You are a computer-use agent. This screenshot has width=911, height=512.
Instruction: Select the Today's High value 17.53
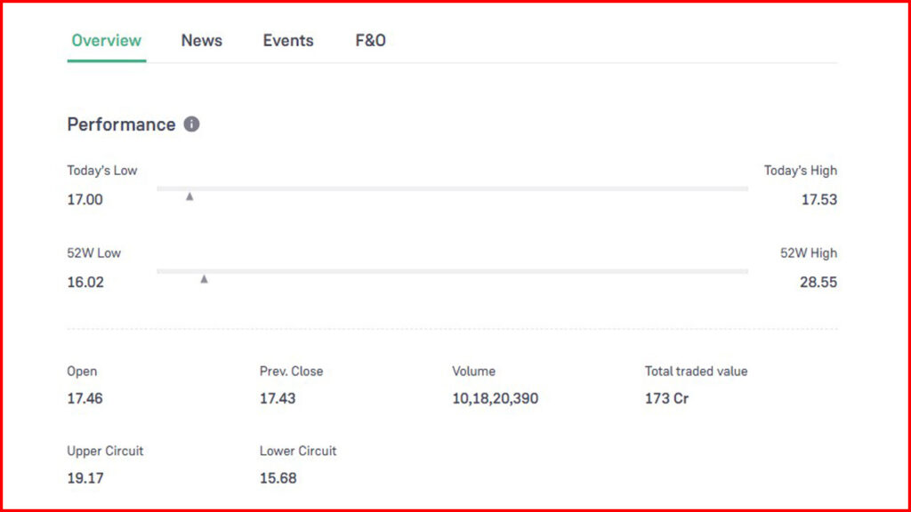(x=819, y=200)
